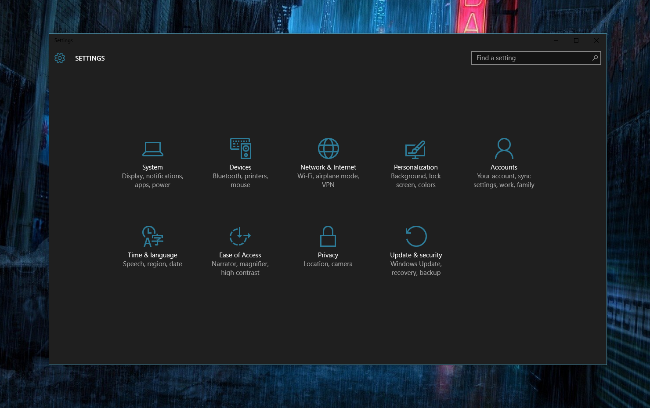The height and width of the screenshot is (408, 650).
Task: Click 'Speech, region, date' description
Action: (x=152, y=264)
